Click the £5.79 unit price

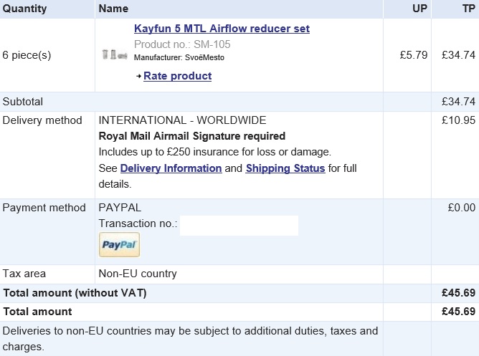[414, 54]
